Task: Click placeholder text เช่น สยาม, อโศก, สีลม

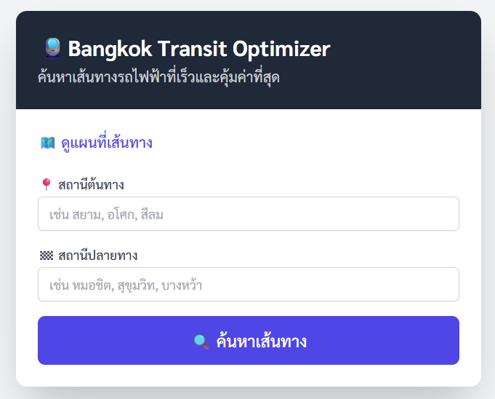Action: (x=112, y=215)
